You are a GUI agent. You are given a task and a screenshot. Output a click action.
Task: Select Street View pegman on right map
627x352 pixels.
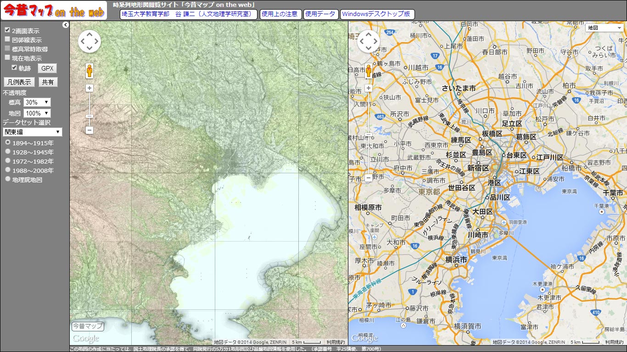click(x=368, y=71)
